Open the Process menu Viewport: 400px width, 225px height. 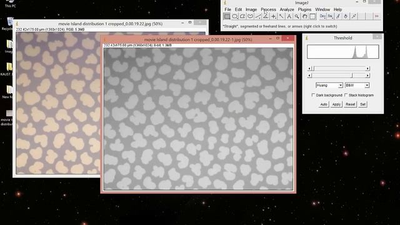click(x=268, y=9)
